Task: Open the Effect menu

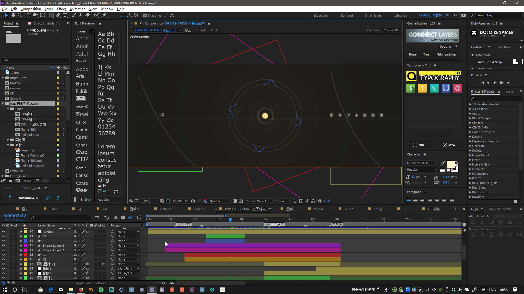Action: pyautogui.click(x=61, y=9)
